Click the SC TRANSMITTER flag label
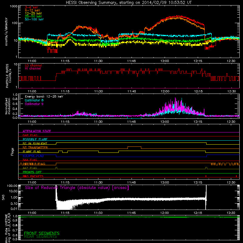The image size is (243, 243). click(x=35, y=147)
